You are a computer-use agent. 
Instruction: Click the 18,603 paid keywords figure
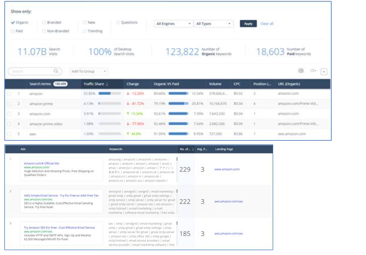click(270, 52)
